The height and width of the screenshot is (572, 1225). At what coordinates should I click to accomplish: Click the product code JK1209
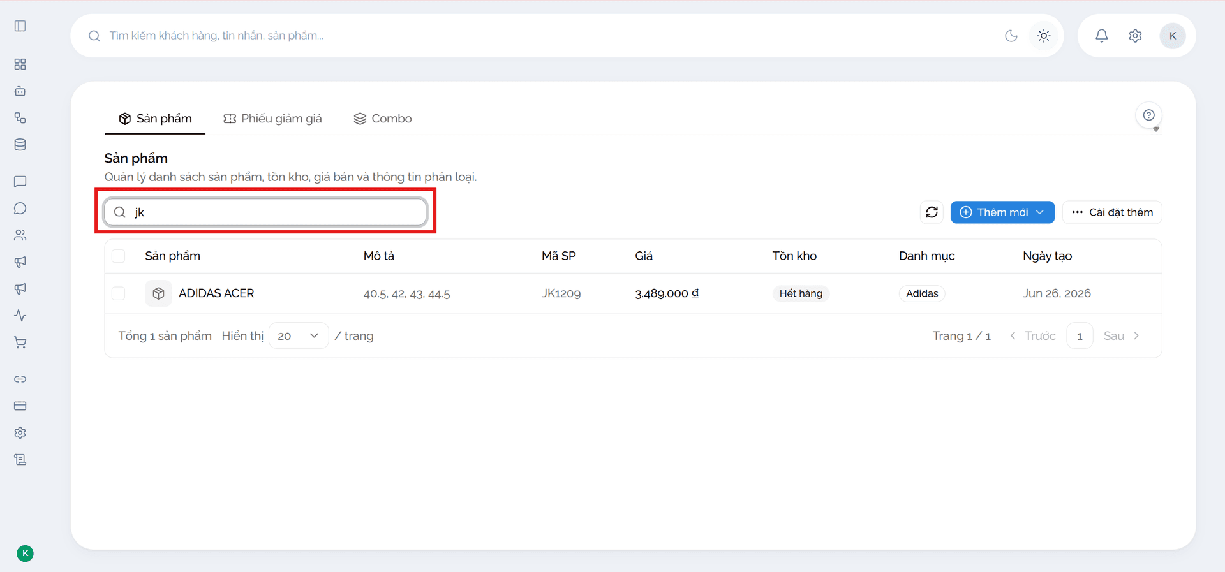(x=561, y=293)
